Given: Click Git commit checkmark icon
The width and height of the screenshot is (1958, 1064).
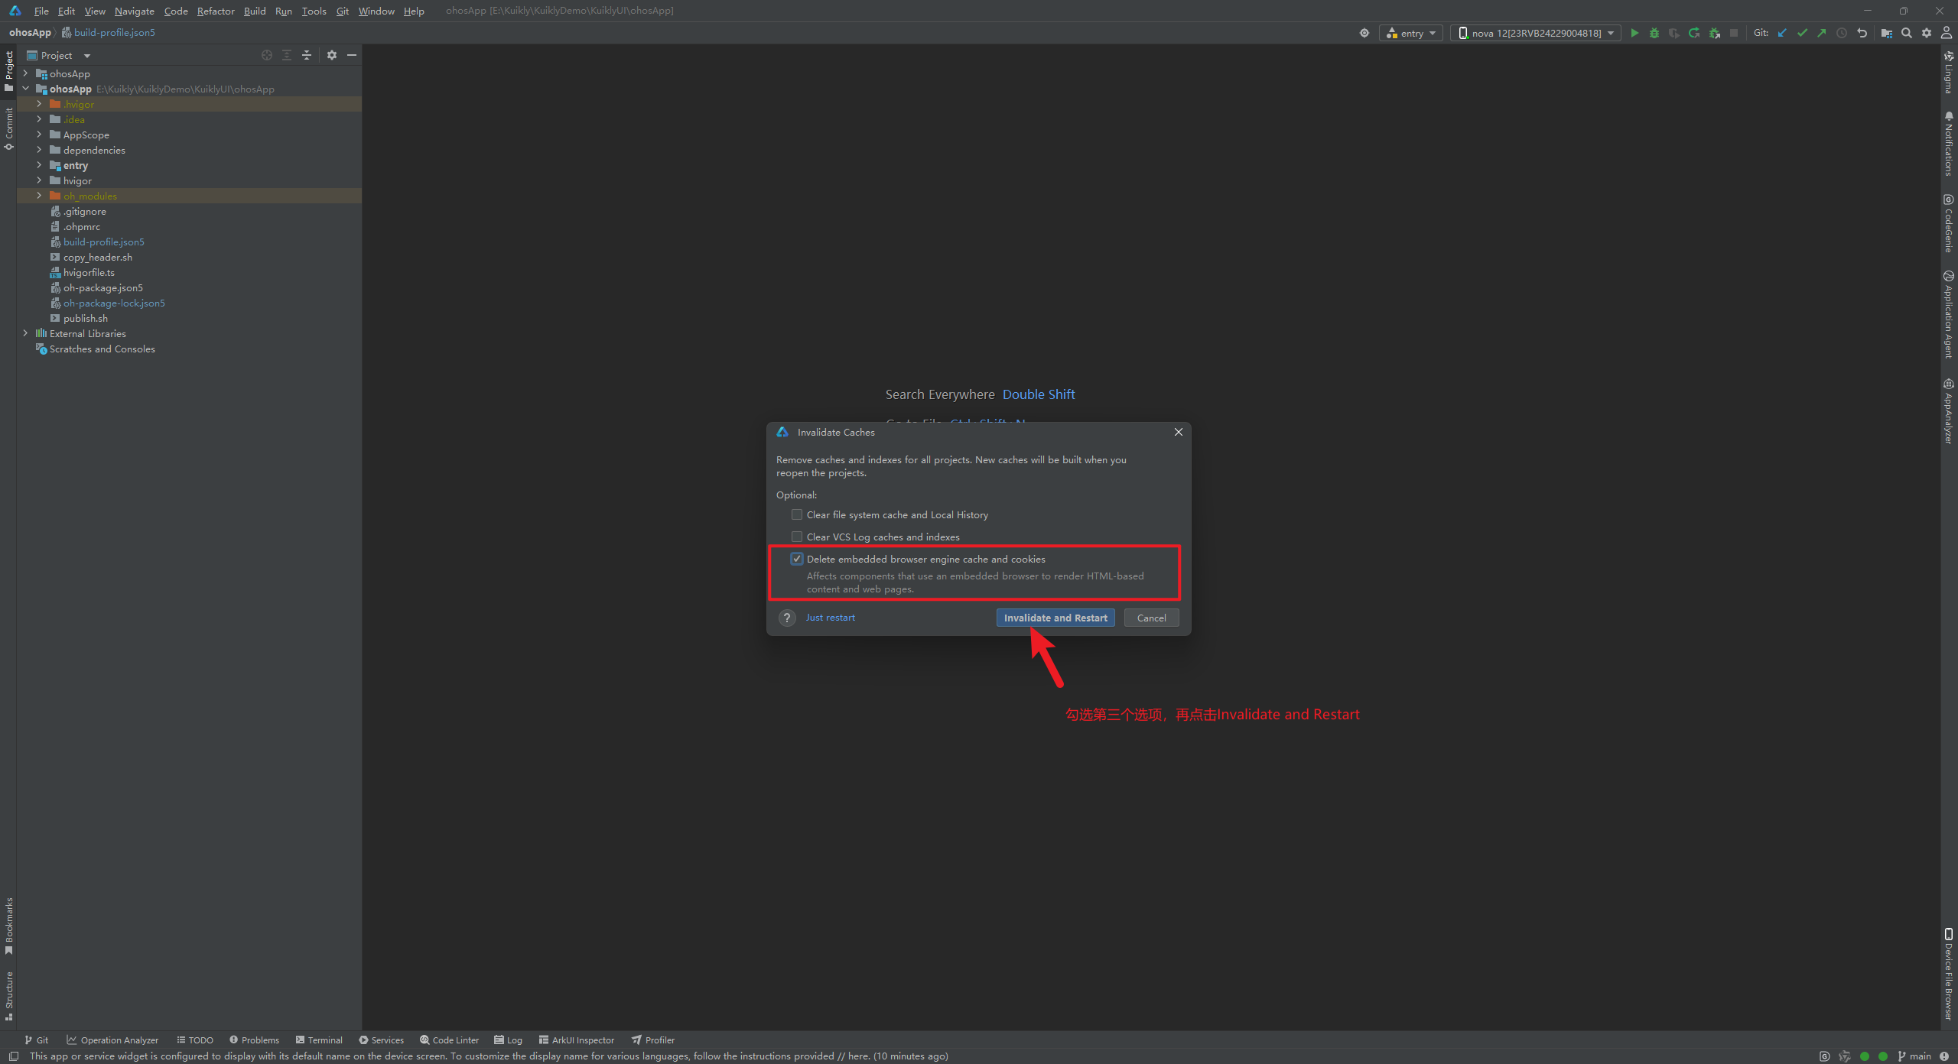Looking at the screenshot, I should [1802, 33].
